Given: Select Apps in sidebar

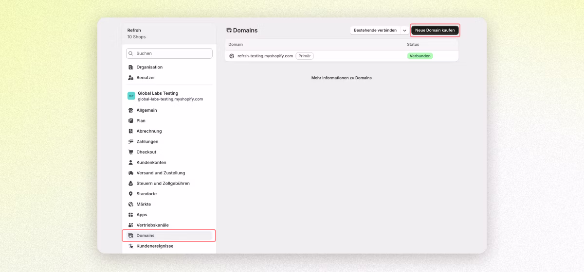Looking at the screenshot, I should (169, 215).
